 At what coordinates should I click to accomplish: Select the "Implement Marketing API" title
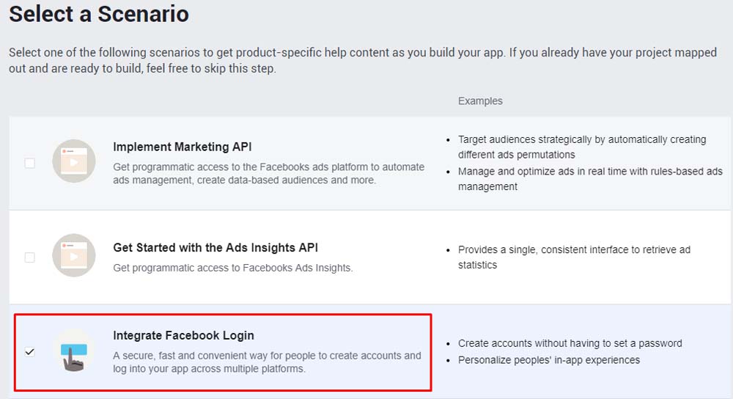[183, 147]
